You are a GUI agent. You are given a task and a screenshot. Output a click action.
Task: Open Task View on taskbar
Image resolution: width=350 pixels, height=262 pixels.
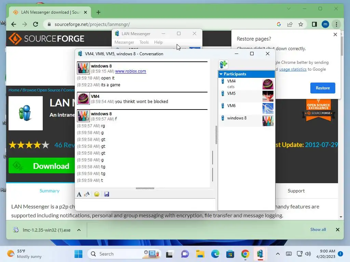[170, 254]
